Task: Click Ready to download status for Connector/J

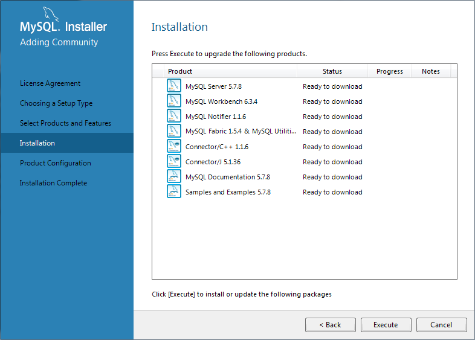Action: pos(332,162)
